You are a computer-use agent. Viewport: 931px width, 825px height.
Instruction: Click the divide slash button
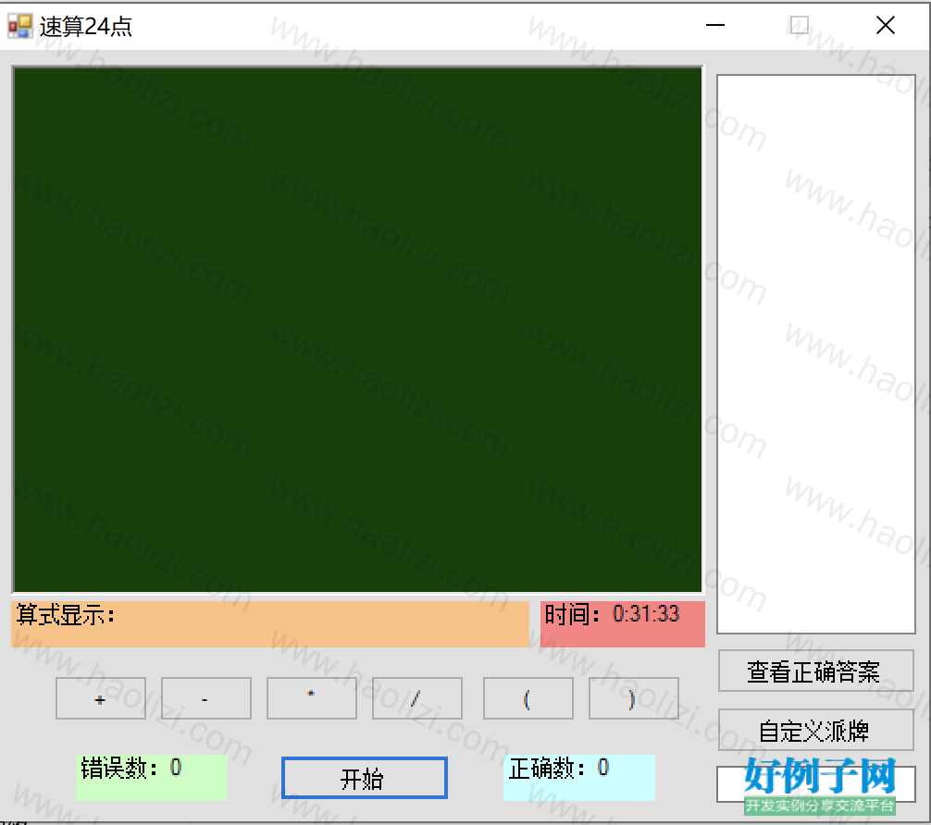[x=416, y=698]
